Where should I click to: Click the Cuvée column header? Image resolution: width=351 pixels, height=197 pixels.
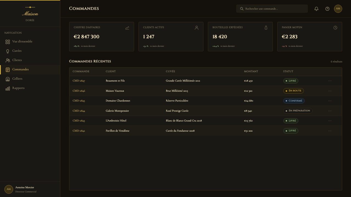[170, 72]
